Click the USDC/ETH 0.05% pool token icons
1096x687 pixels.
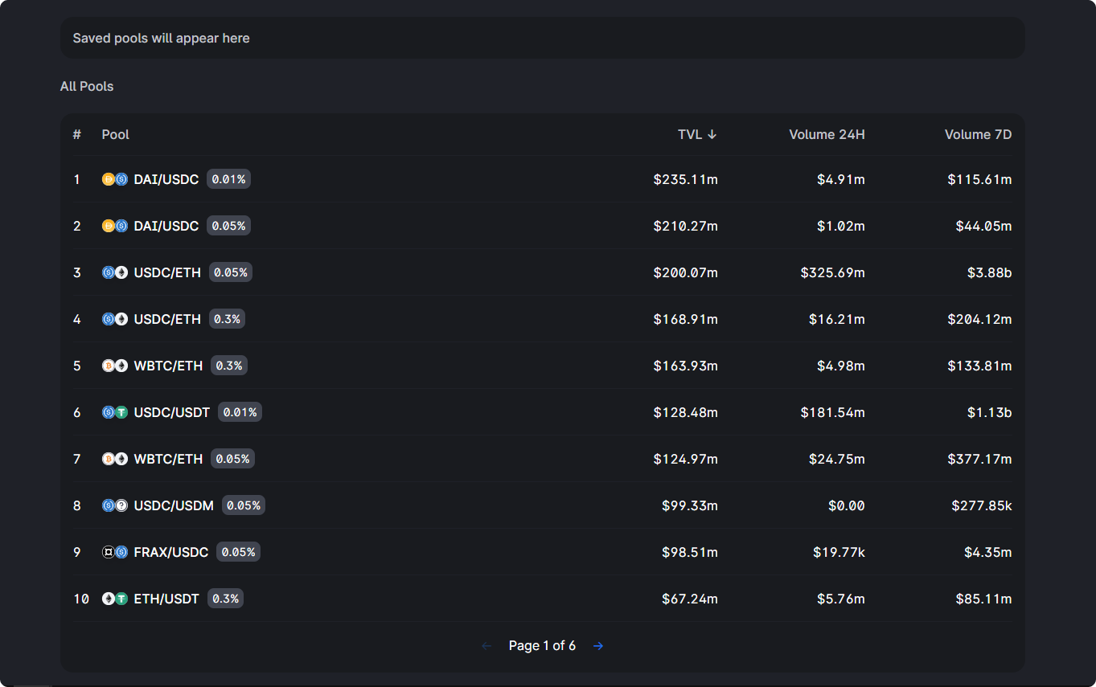115,272
